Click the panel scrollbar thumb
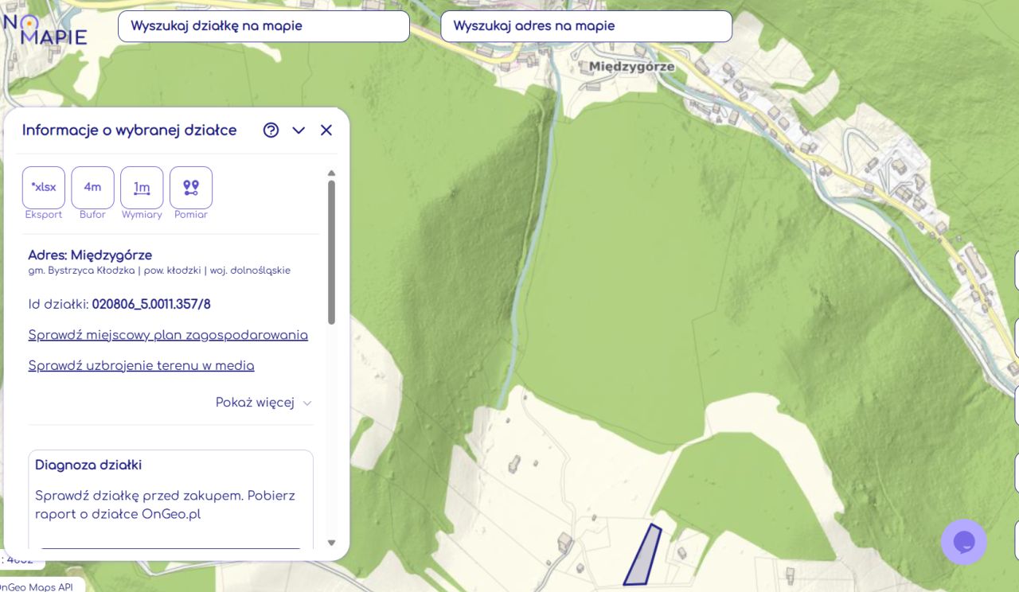The height and width of the screenshot is (592, 1019). click(332, 252)
